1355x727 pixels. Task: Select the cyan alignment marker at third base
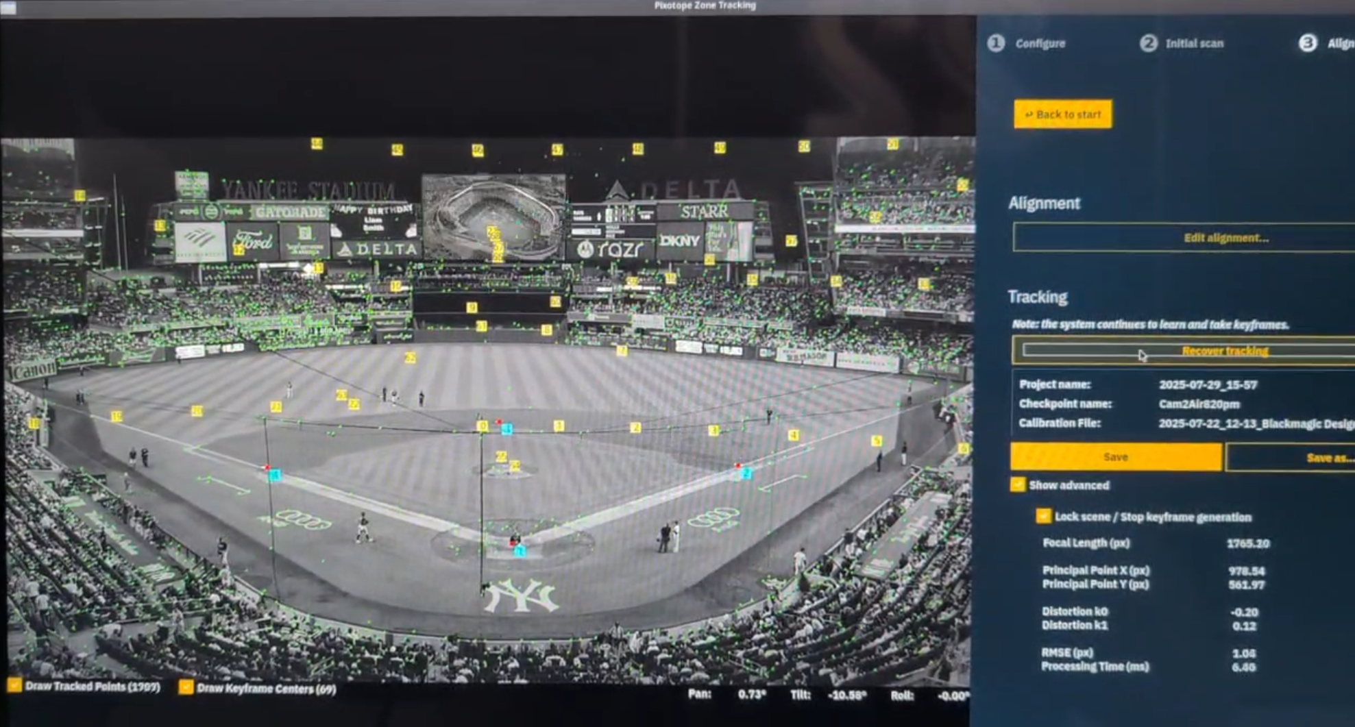pyautogui.click(x=275, y=475)
